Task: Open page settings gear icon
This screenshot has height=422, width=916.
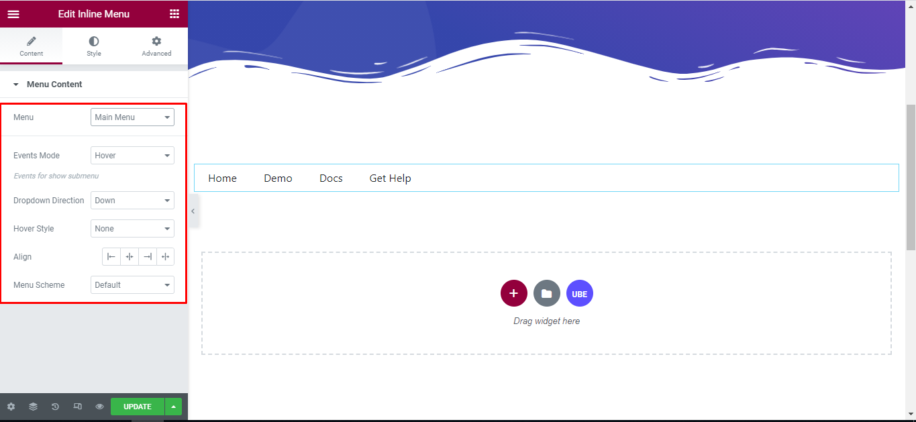Action: point(11,407)
